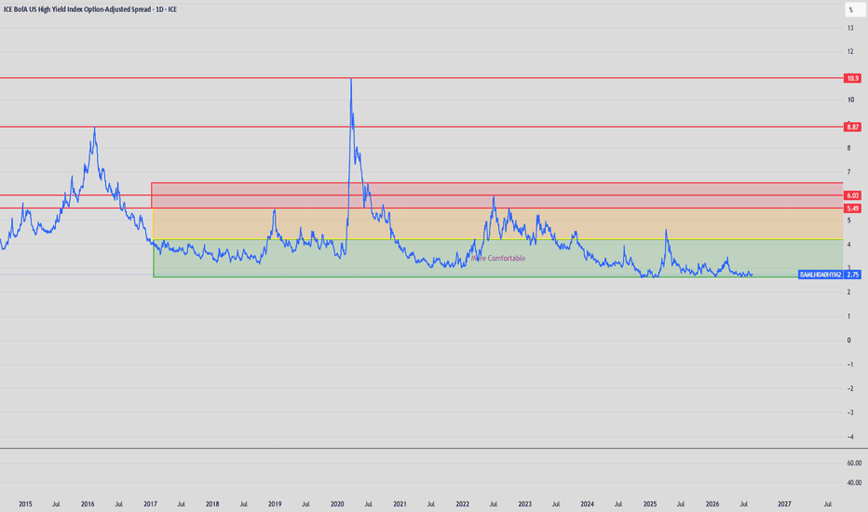Viewport: 868px width, 512px height.
Task: Click the ICE BofA High Yield Spread title
Action: coord(90,9)
